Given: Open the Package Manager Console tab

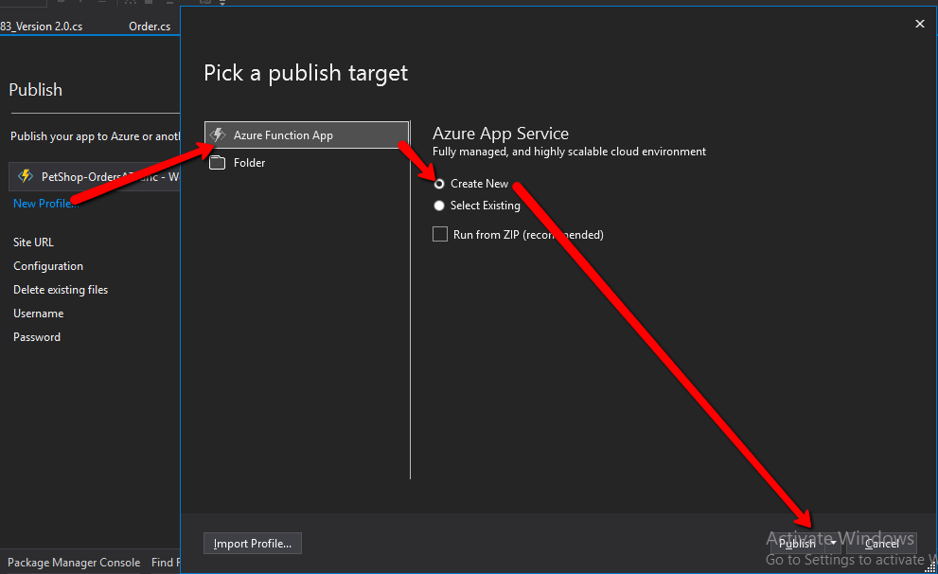Looking at the screenshot, I should (x=74, y=563).
